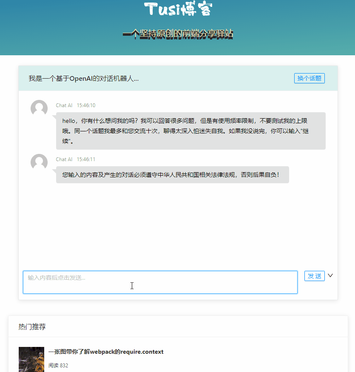355x372 pixels.
Task: Click the 15:46:10 timestamp
Action: pos(87,105)
